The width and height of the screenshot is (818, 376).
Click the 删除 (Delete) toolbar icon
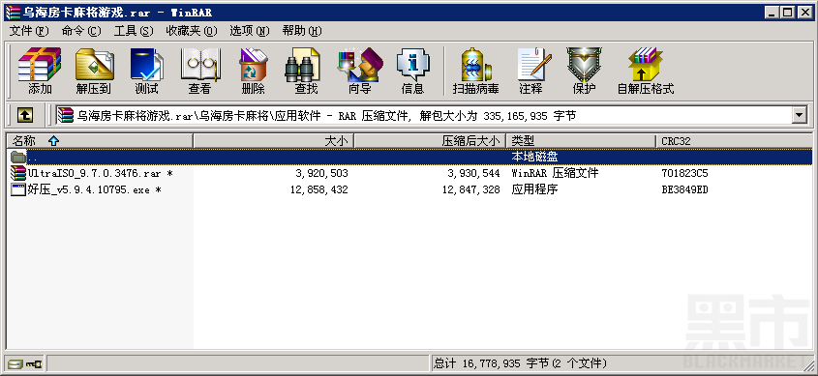tap(253, 71)
